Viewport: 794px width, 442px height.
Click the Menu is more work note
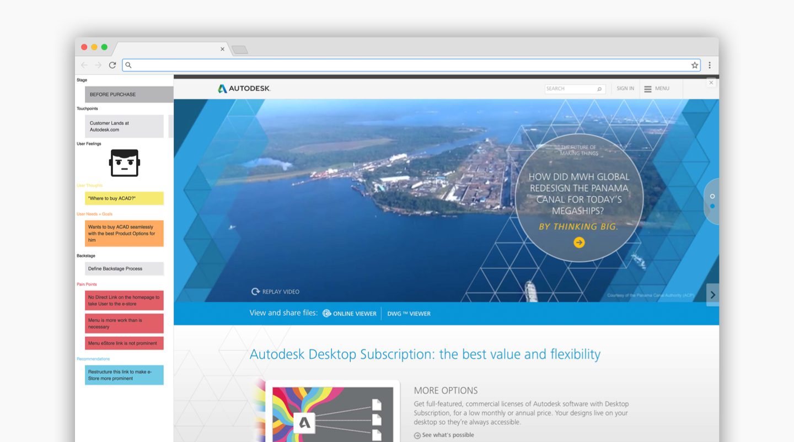(x=124, y=324)
